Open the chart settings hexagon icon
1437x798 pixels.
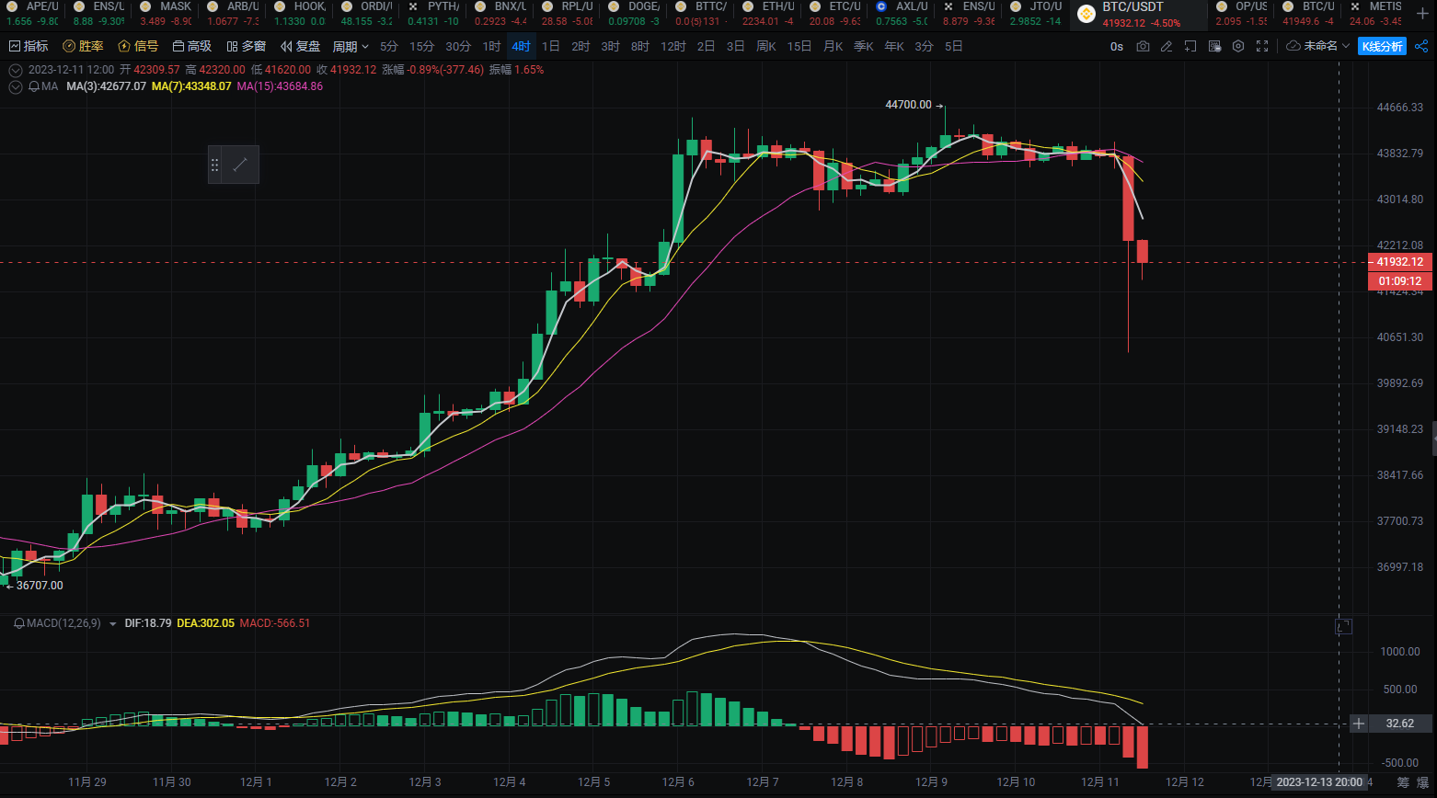(x=1238, y=46)
